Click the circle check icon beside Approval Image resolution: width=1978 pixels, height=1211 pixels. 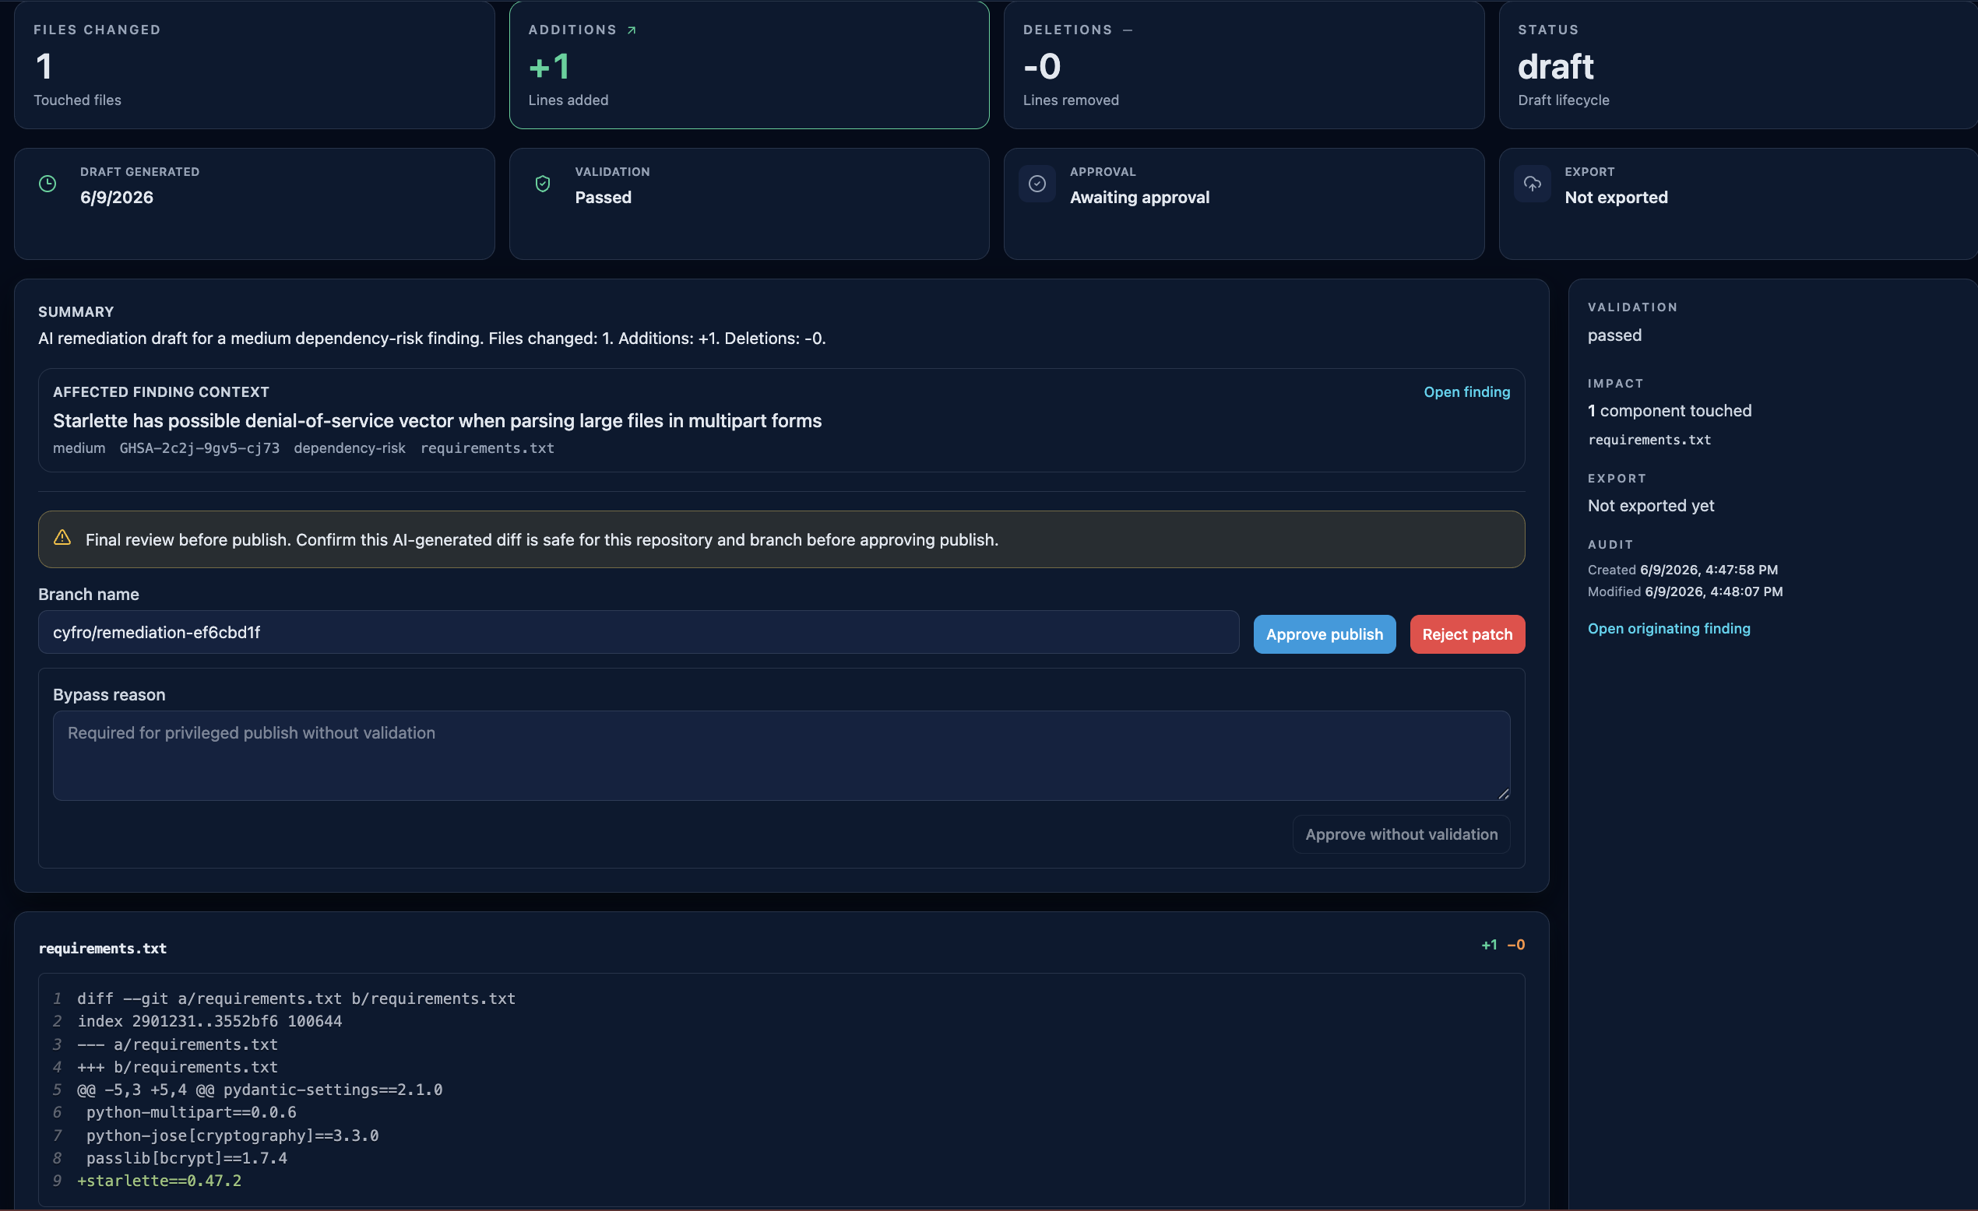(1037, 184)
